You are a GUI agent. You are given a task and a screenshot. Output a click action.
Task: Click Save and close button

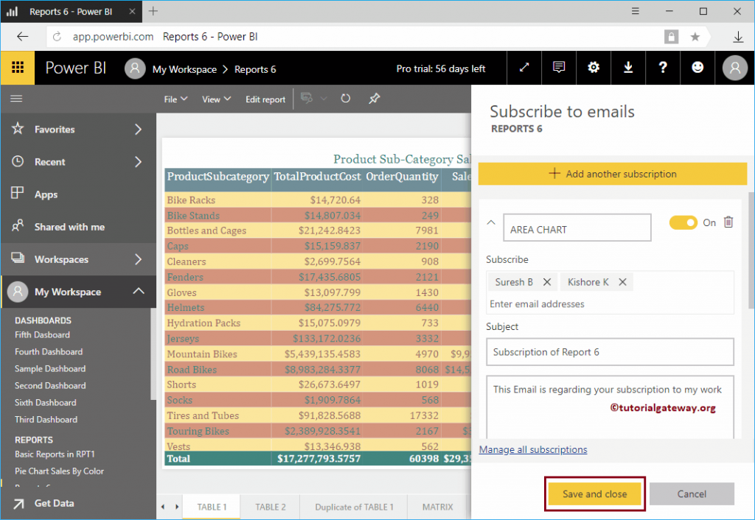click(x=594, y=493)
